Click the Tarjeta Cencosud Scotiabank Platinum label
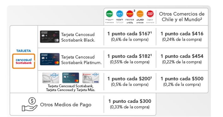The height and width of the screenshot is (117, 223). pyautogui.click(x=81, y=60)
